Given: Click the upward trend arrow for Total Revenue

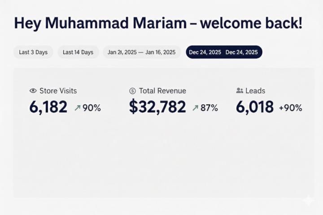Looking at the screenshot, I should pyautogui.click(x=195, y=108).
